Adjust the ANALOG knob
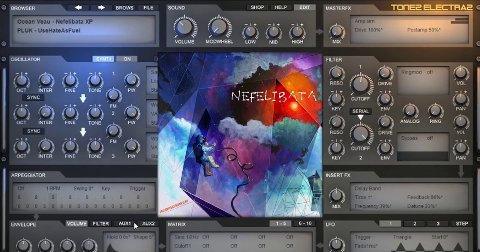 point(410,111)
